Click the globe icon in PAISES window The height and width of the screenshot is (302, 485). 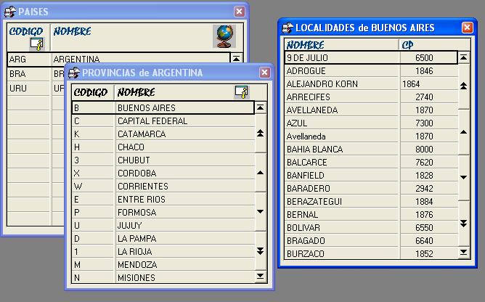coord(224,36)
